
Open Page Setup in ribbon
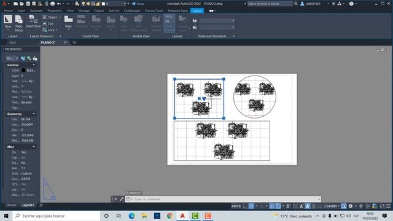pos(19,23)
